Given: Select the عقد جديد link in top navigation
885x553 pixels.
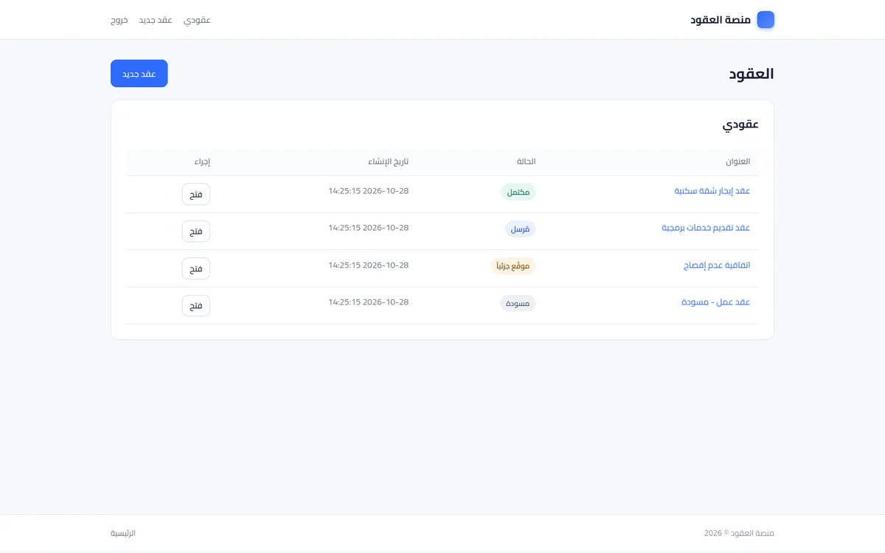Looking at the screenshot, I should point(156,20).
